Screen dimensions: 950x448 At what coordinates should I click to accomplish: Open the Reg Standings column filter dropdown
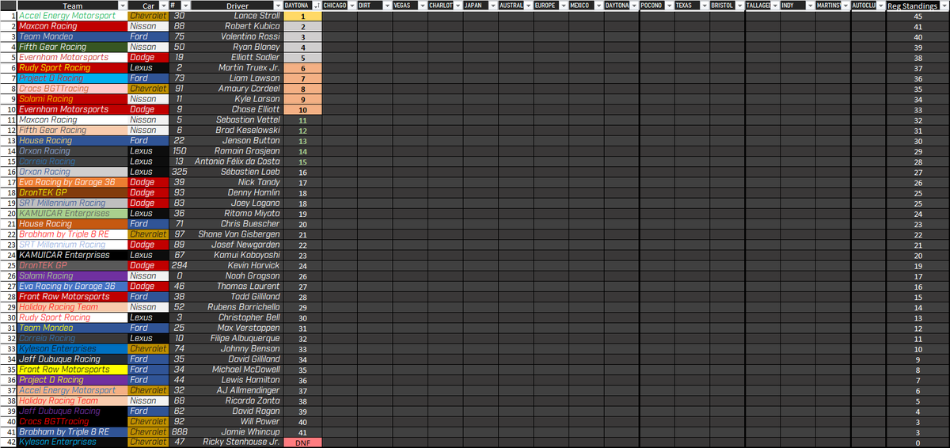tap(944, 6)
